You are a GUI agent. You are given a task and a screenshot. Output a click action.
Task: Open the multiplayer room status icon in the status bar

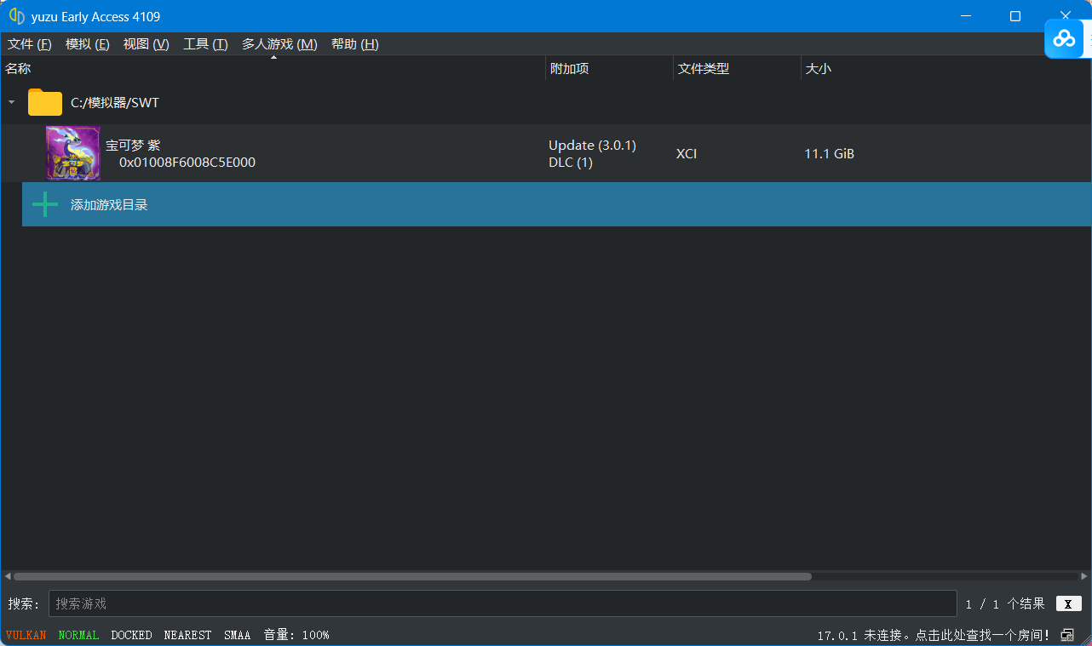[1067, 635]
